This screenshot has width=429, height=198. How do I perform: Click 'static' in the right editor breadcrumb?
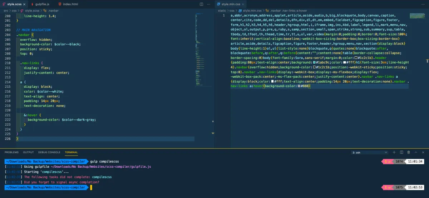(x=222, y=11)
